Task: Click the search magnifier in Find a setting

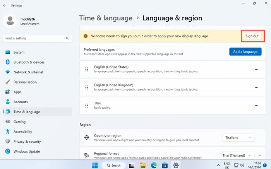Action: (67, 38)
